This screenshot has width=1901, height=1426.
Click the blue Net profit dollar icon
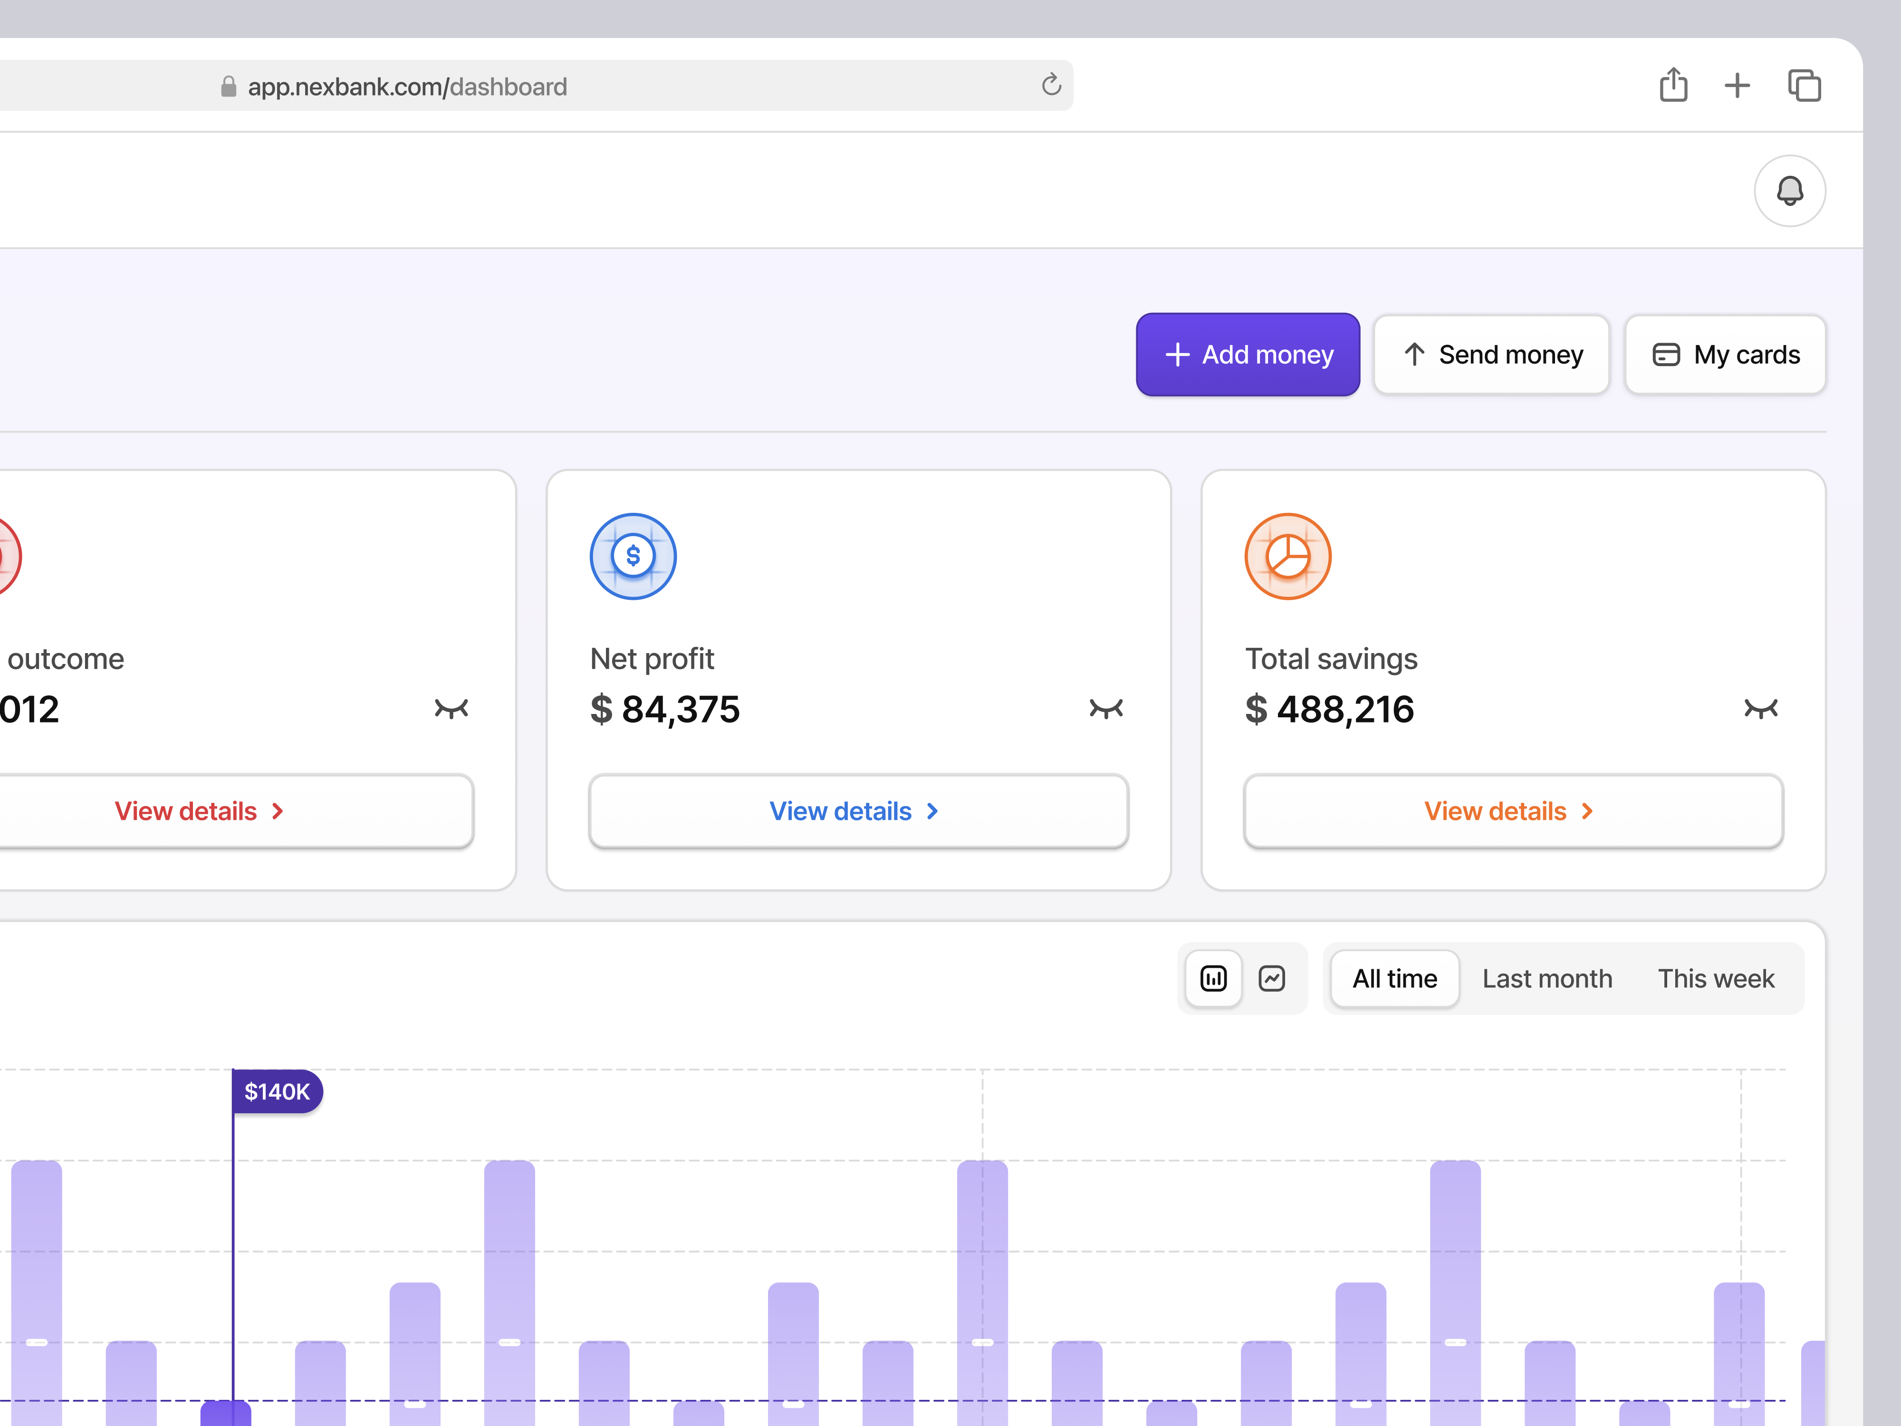tap(634, 556)
